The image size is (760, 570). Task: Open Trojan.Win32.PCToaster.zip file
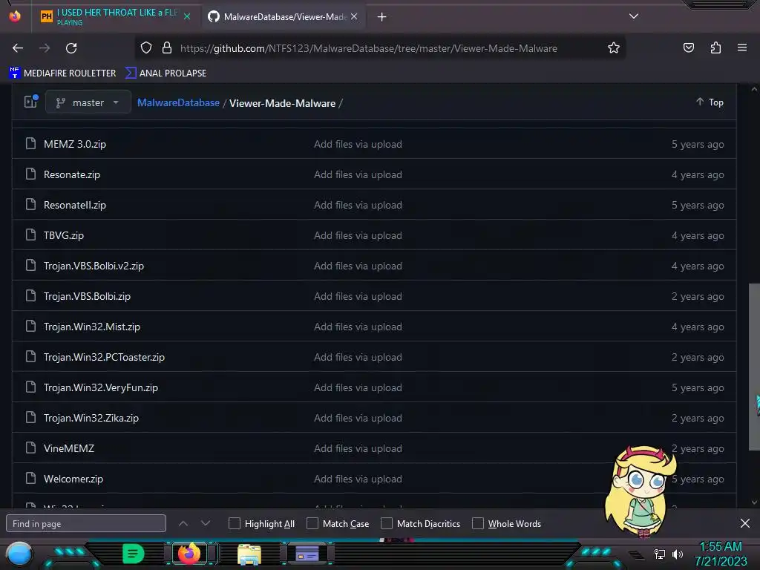pos(104,357)
